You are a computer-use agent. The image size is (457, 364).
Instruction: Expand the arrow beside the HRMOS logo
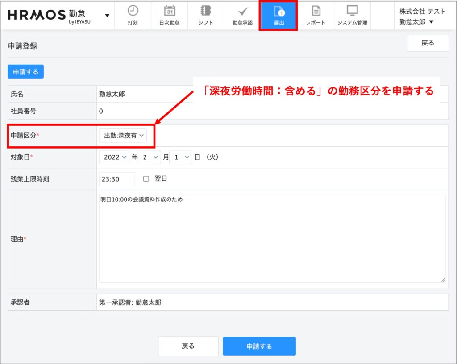(x=107, y=16)
